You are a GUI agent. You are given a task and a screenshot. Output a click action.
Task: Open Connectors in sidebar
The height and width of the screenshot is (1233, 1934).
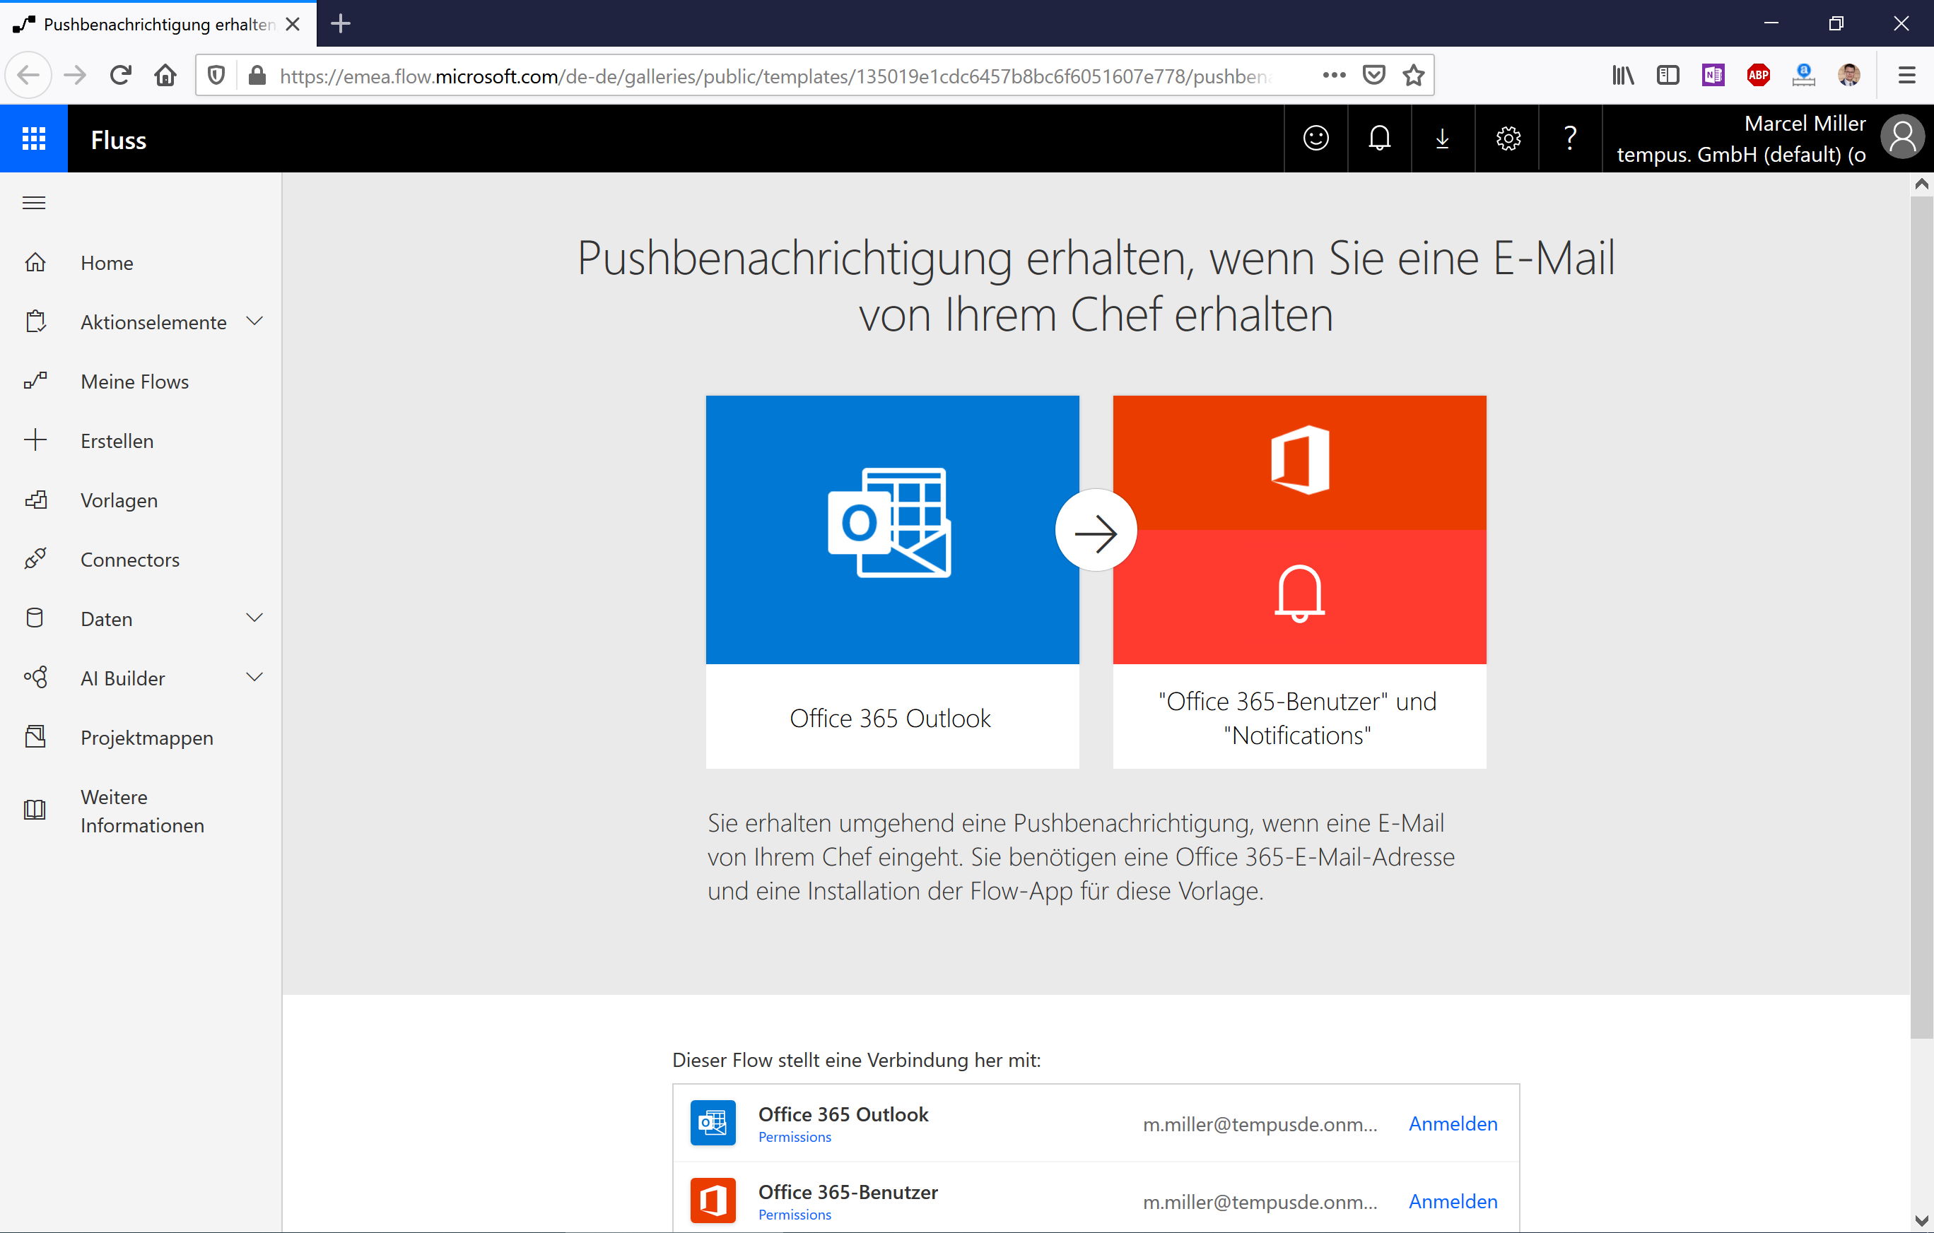click(x=130, y=560)
